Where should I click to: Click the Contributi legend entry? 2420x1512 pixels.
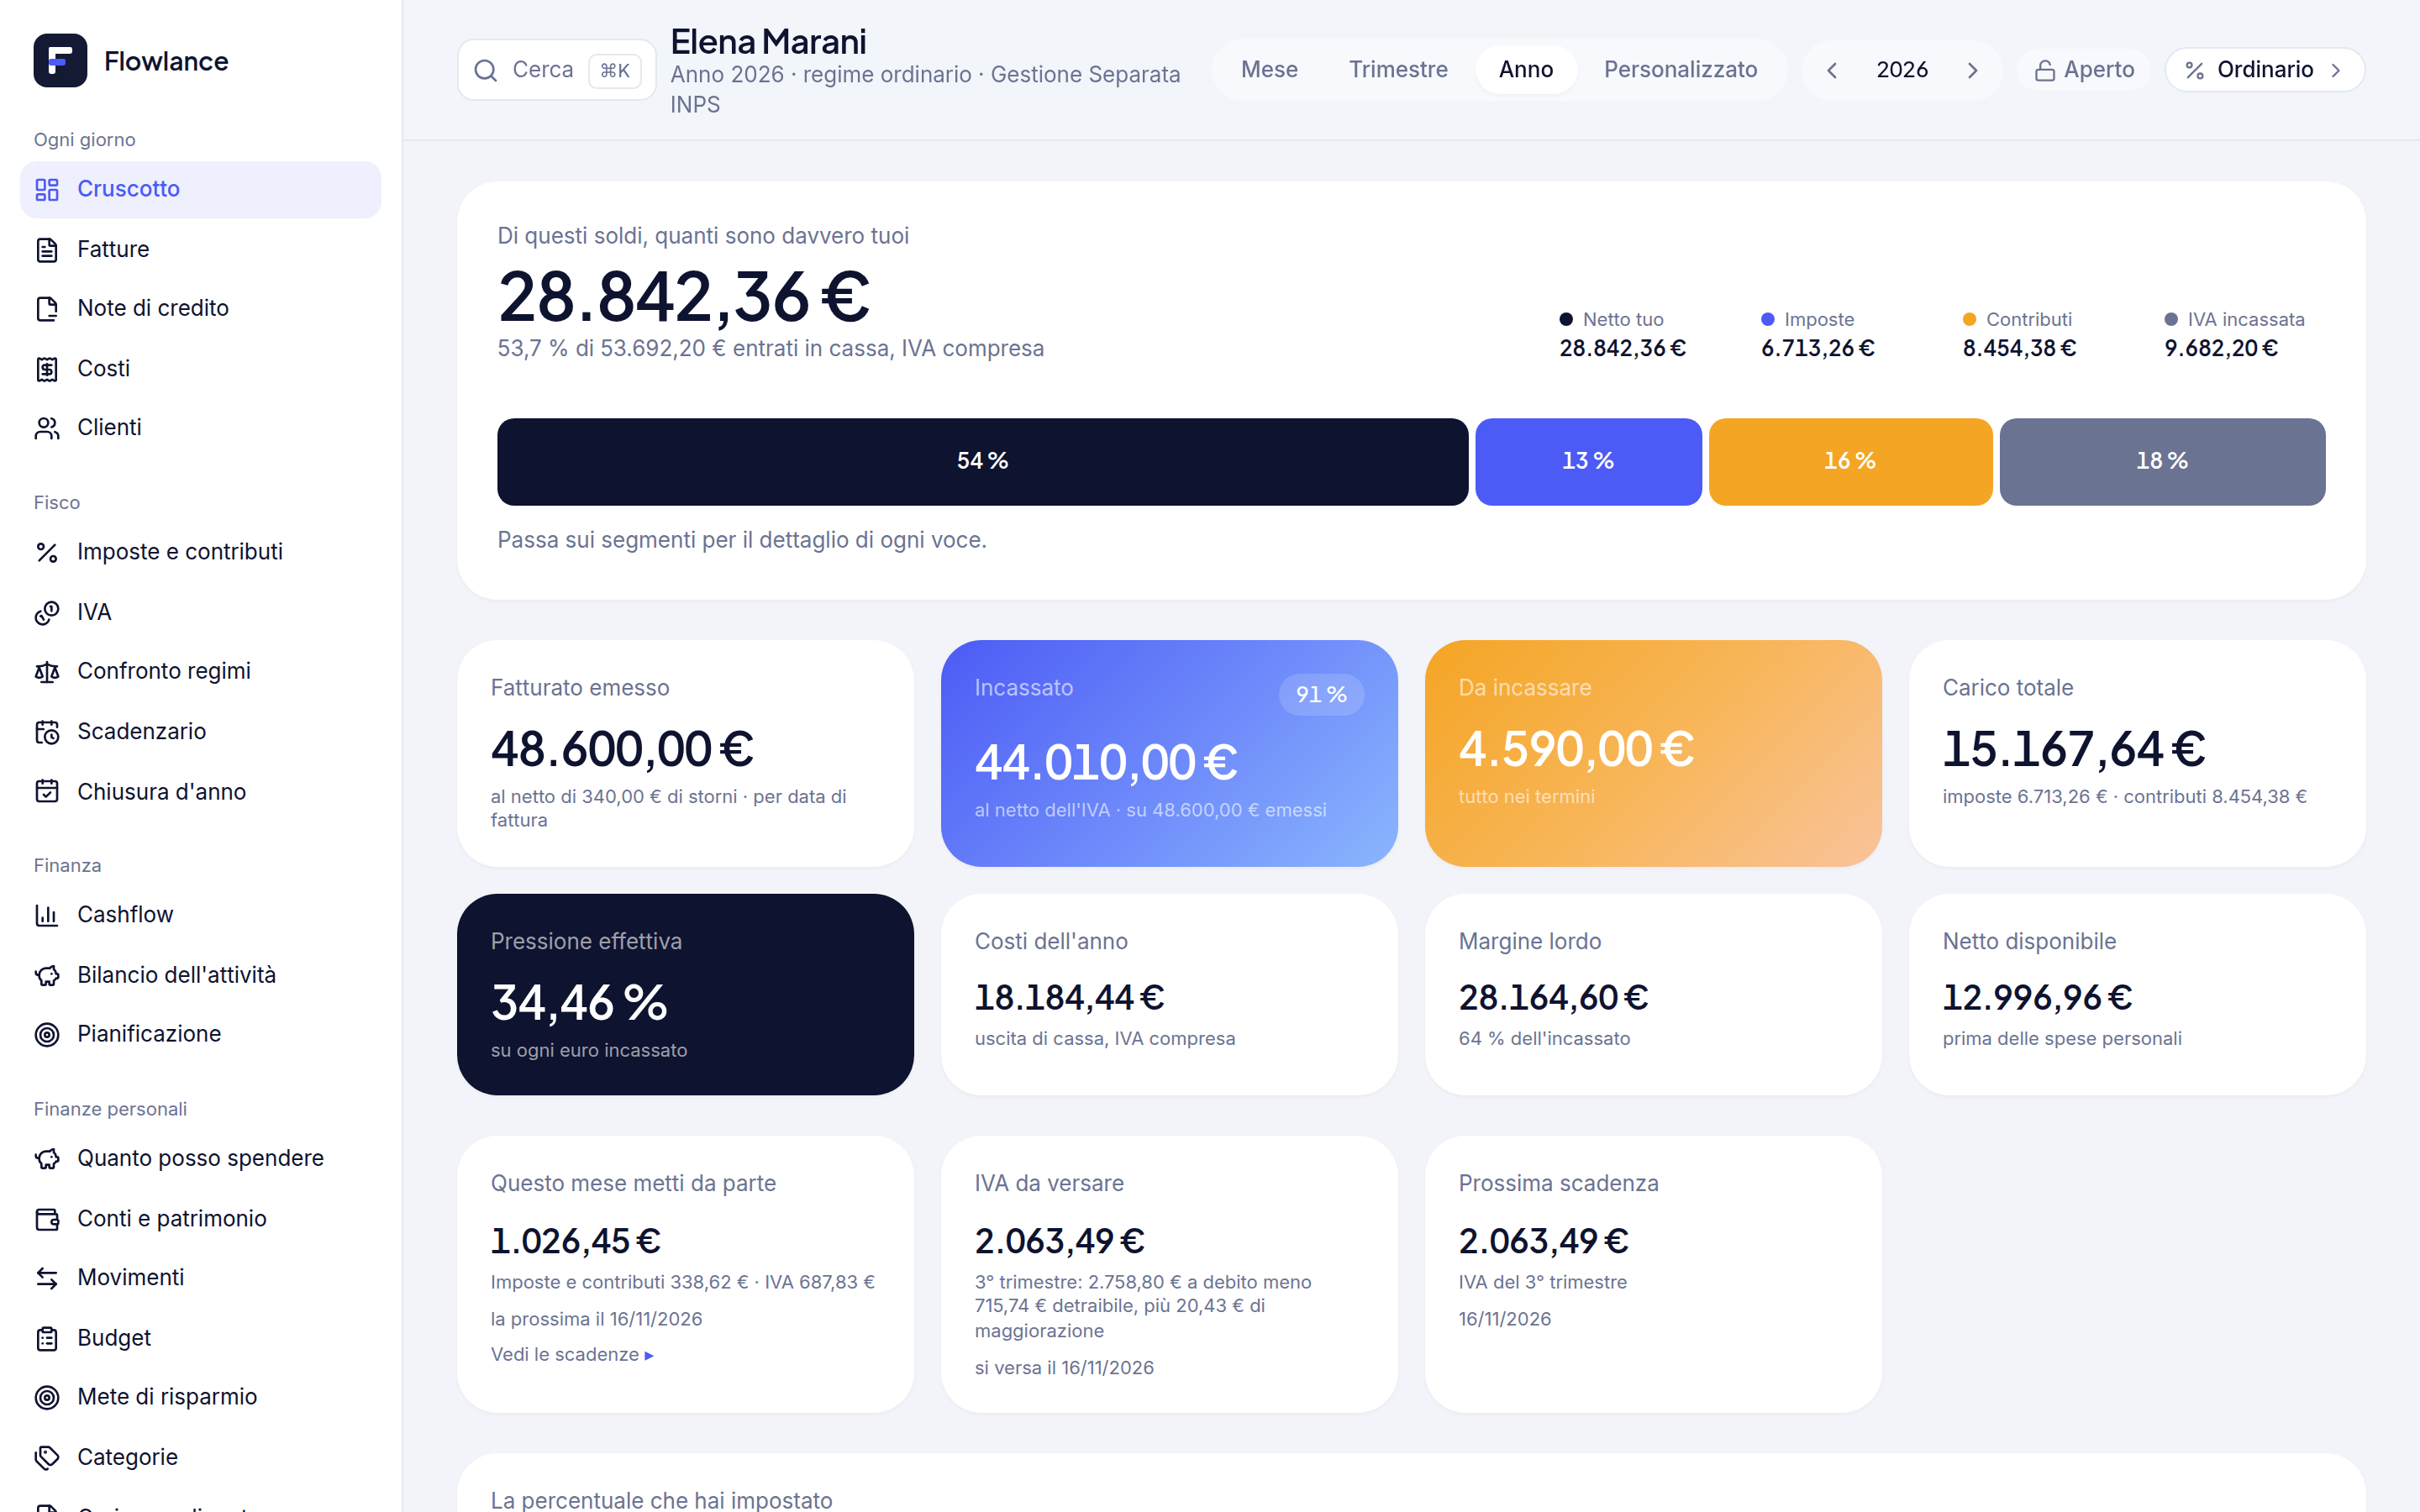[x=2019, y=334]
